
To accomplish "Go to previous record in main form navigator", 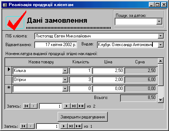I will pos(31,126).
